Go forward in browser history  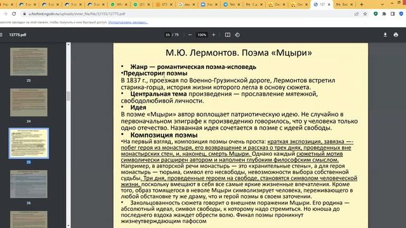[5, 14]
